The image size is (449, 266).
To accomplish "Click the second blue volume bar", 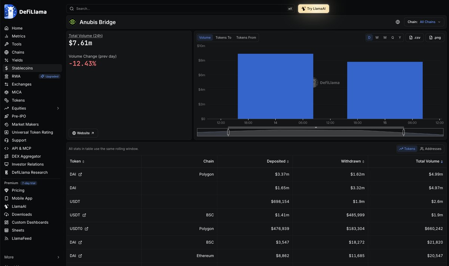I will pos(385,90).
